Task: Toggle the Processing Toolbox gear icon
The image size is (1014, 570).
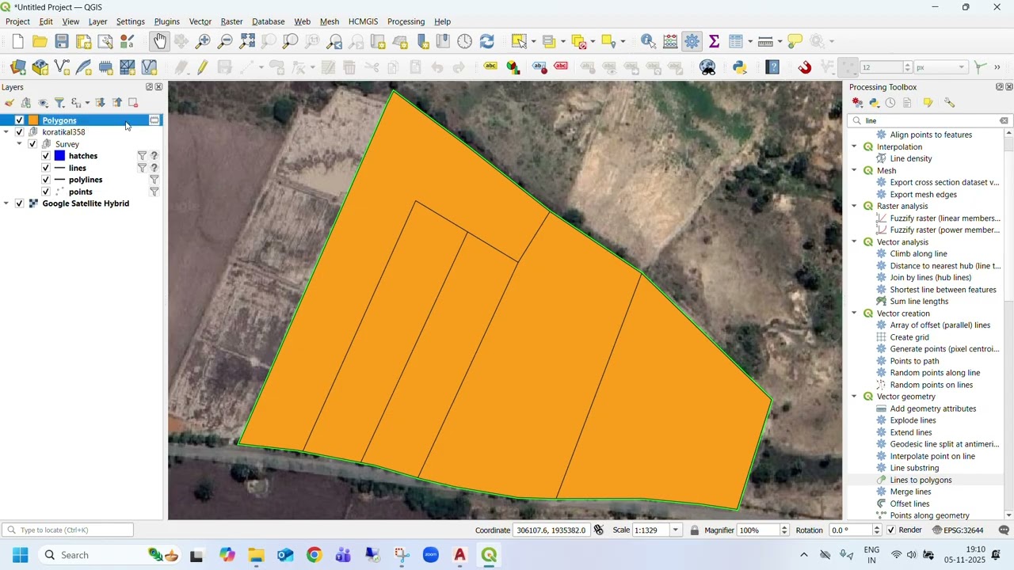Action: pyautogui.click(x=692, y=41)
